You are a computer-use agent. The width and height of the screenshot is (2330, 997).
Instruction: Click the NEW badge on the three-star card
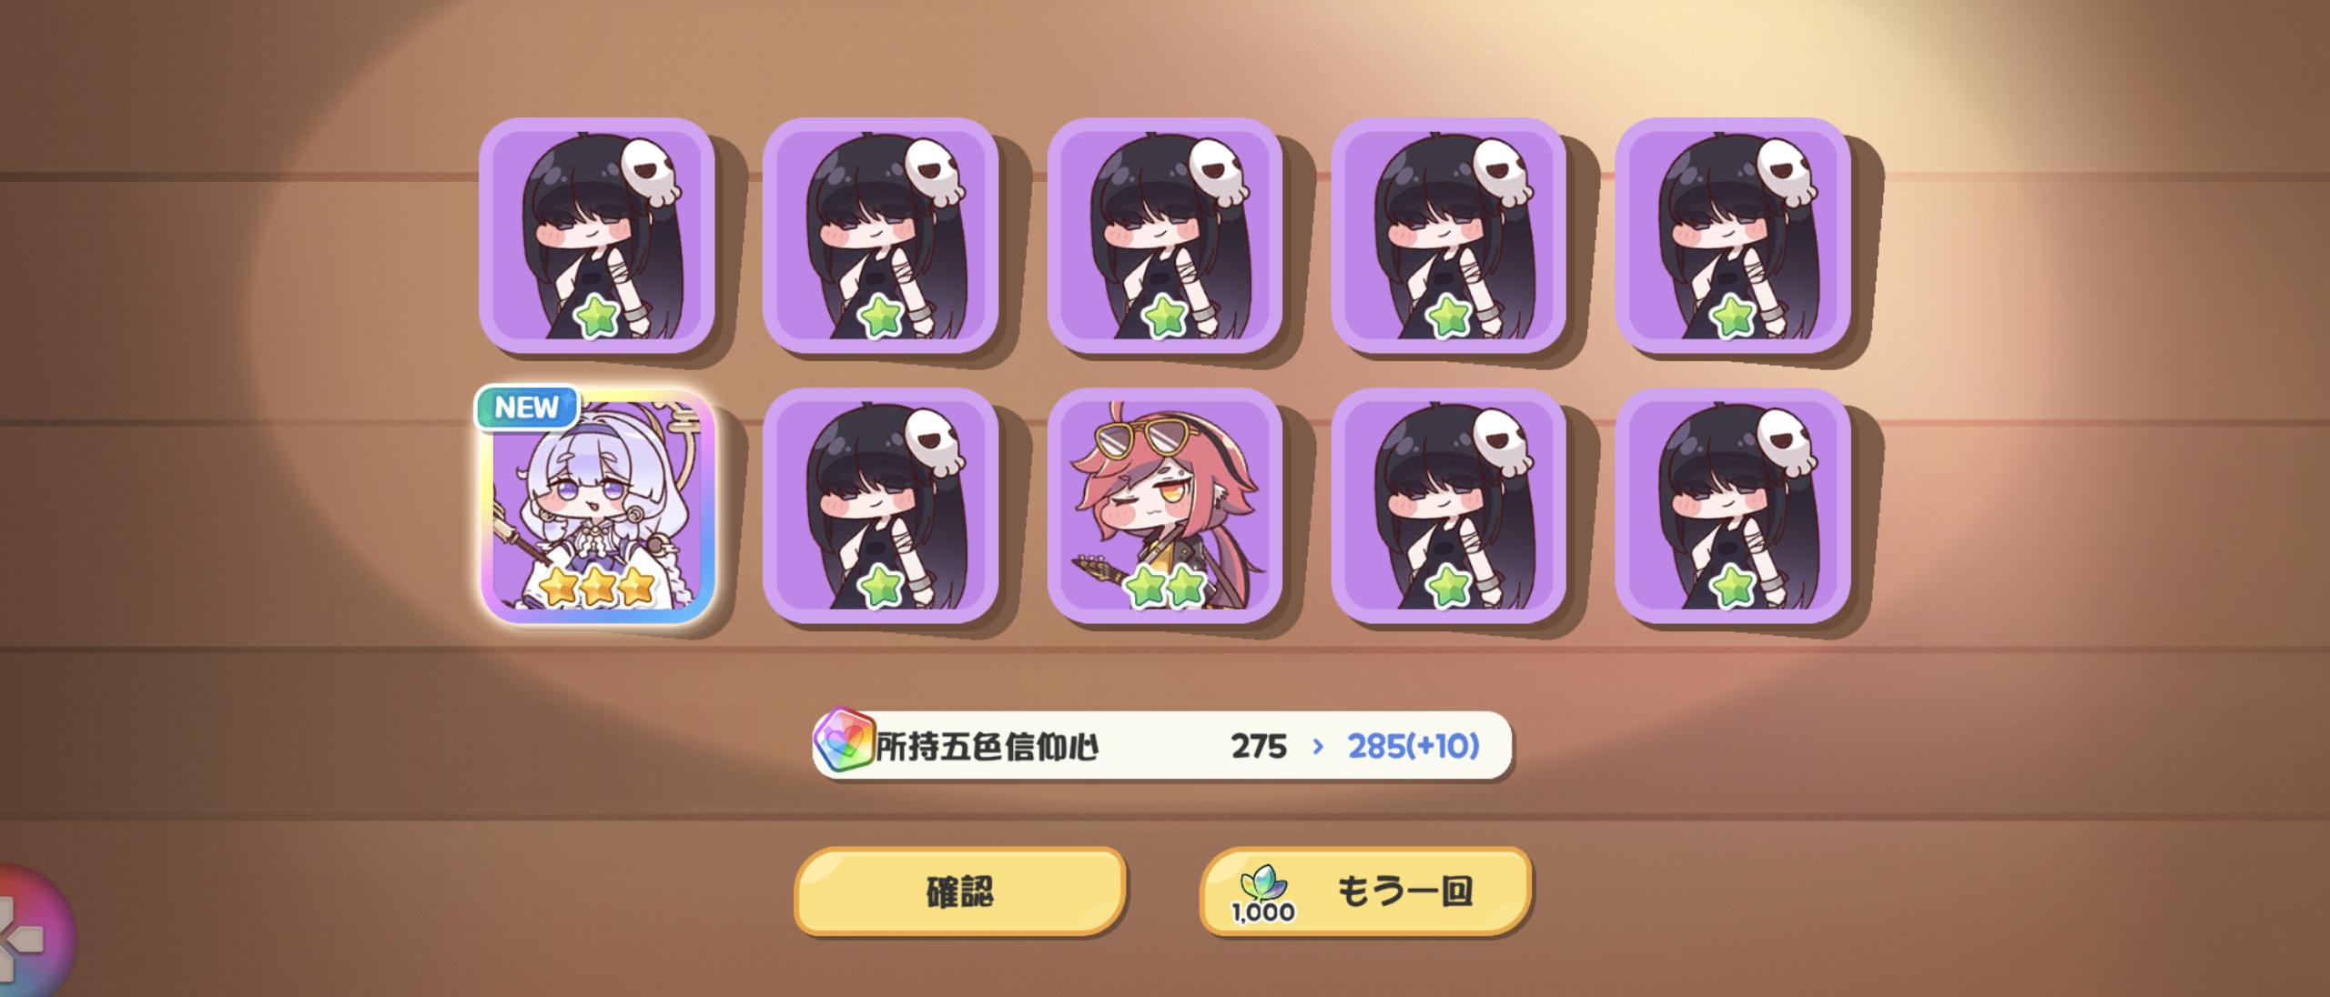(x=527, y=407)
